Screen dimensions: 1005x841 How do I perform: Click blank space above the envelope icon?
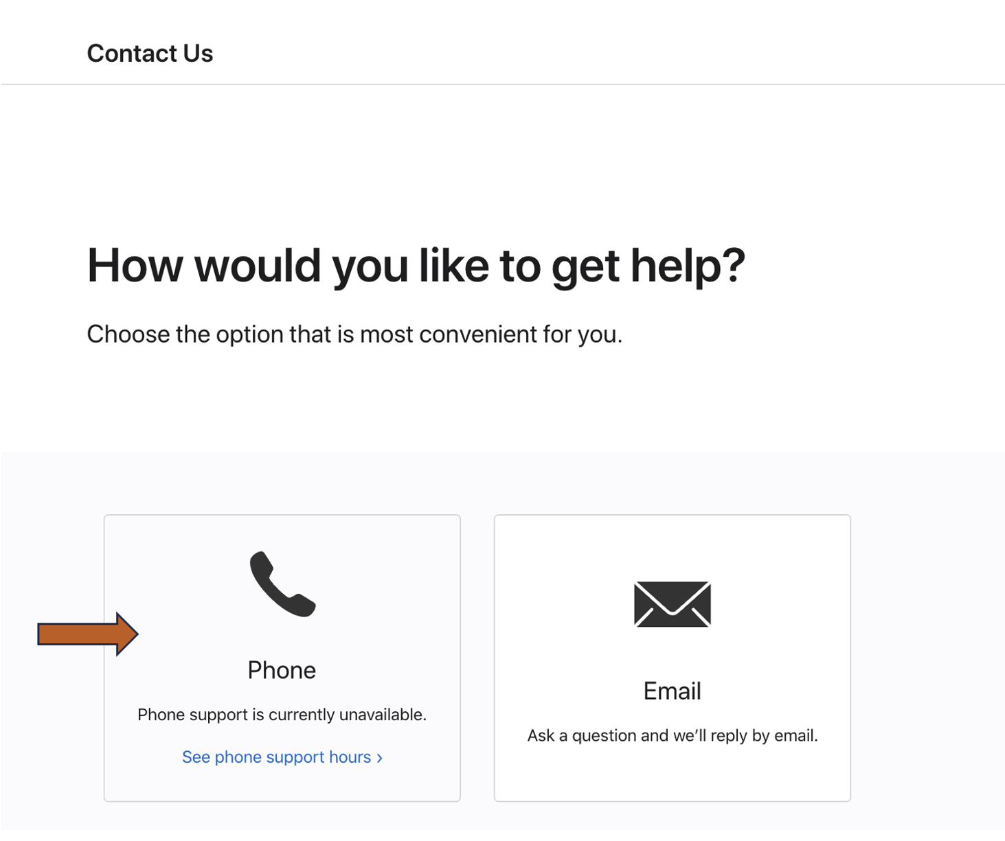coord(672,546)
